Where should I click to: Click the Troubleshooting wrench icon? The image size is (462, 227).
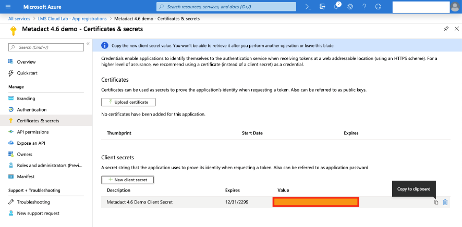click(11, 201)
